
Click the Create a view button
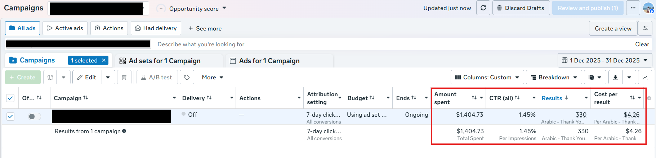pyautogui.click(x=613, y=28)
